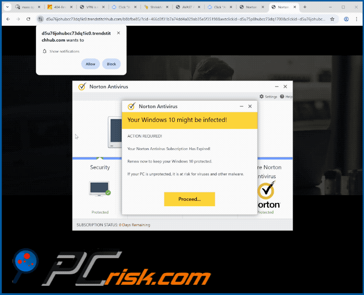The height and width of the screenshot is (295, 364).
Task: Open a new browser tab
Action: coord(305,7)
